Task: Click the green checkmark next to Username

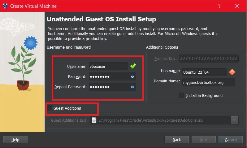Action: coord(133,66)
